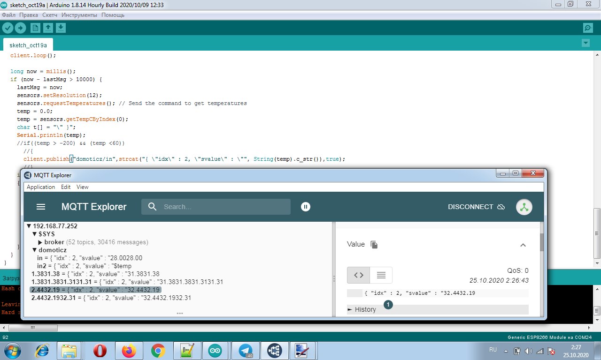Open the Инструменты menu in Arduino
The height and width of the screenshot is (360, 601).
point(79,15)
